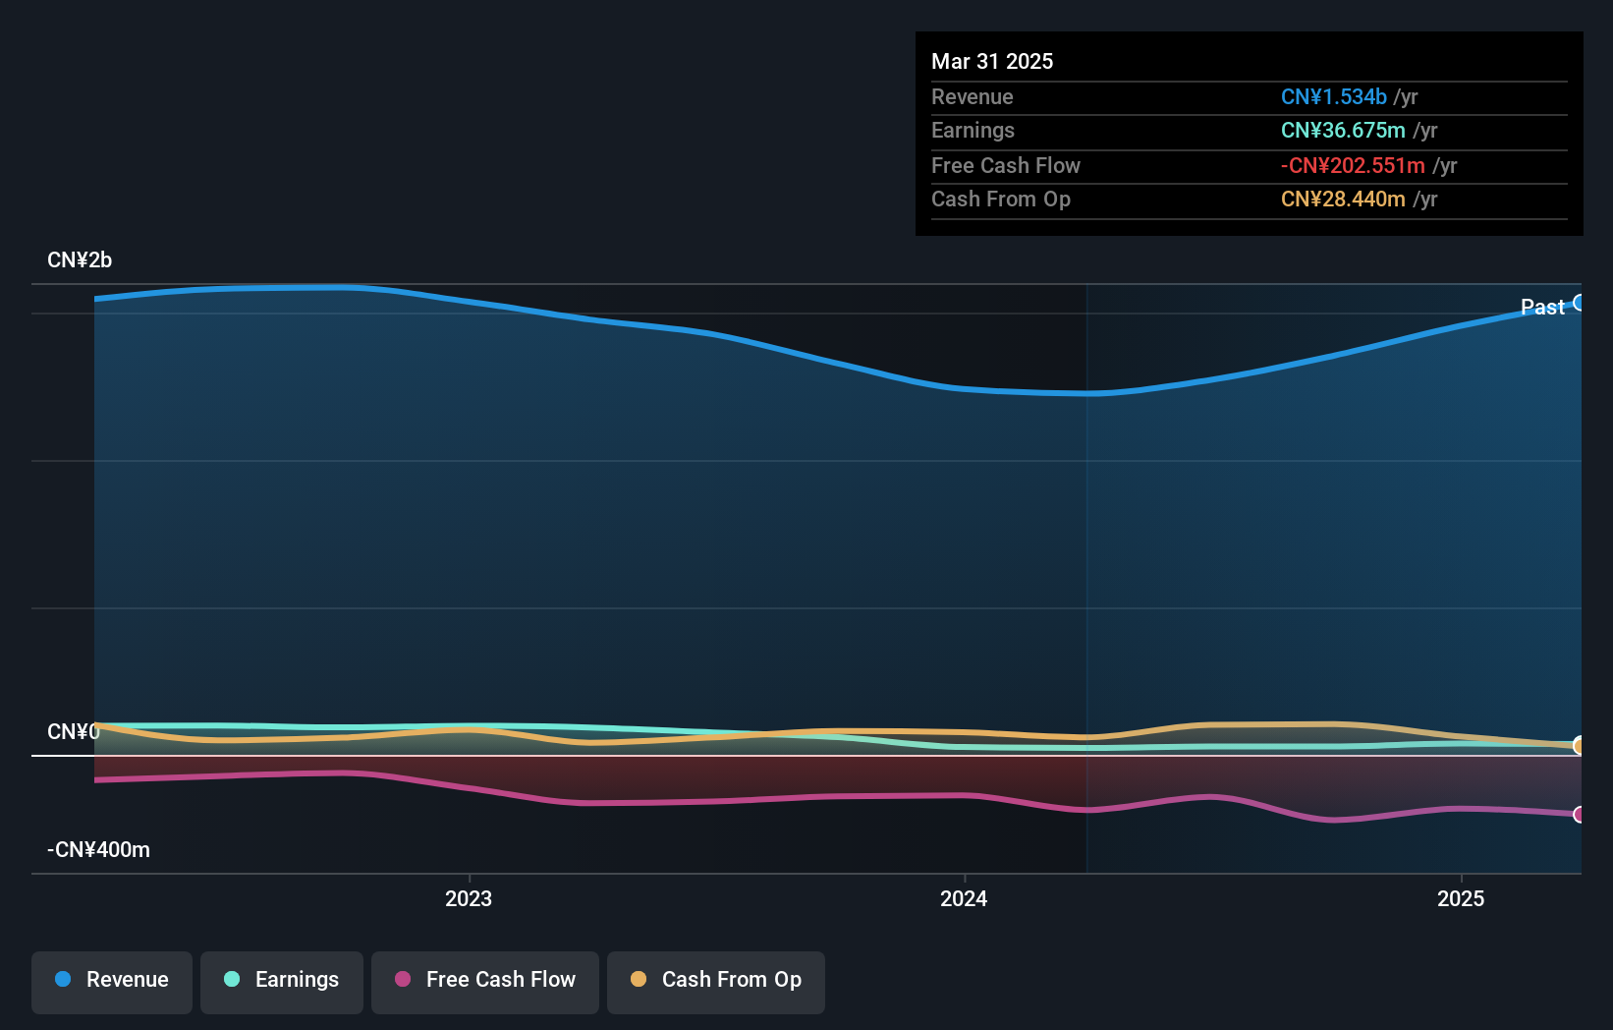Toggle the Free Cash Flow legend button

(485, 982)
